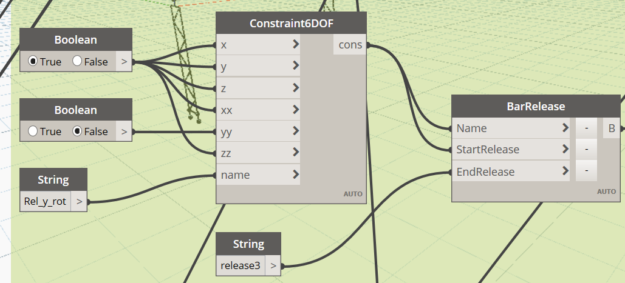Click the y input port on Constraint6DOF
The height and width of the screenshot is (283, 625).
(258, 66)
